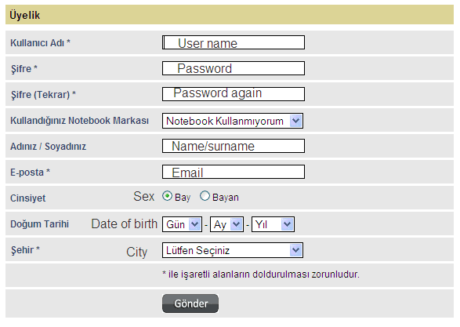Click the Üyelik header bar
This screenshot has width=460, height=327.
(230, 15)
